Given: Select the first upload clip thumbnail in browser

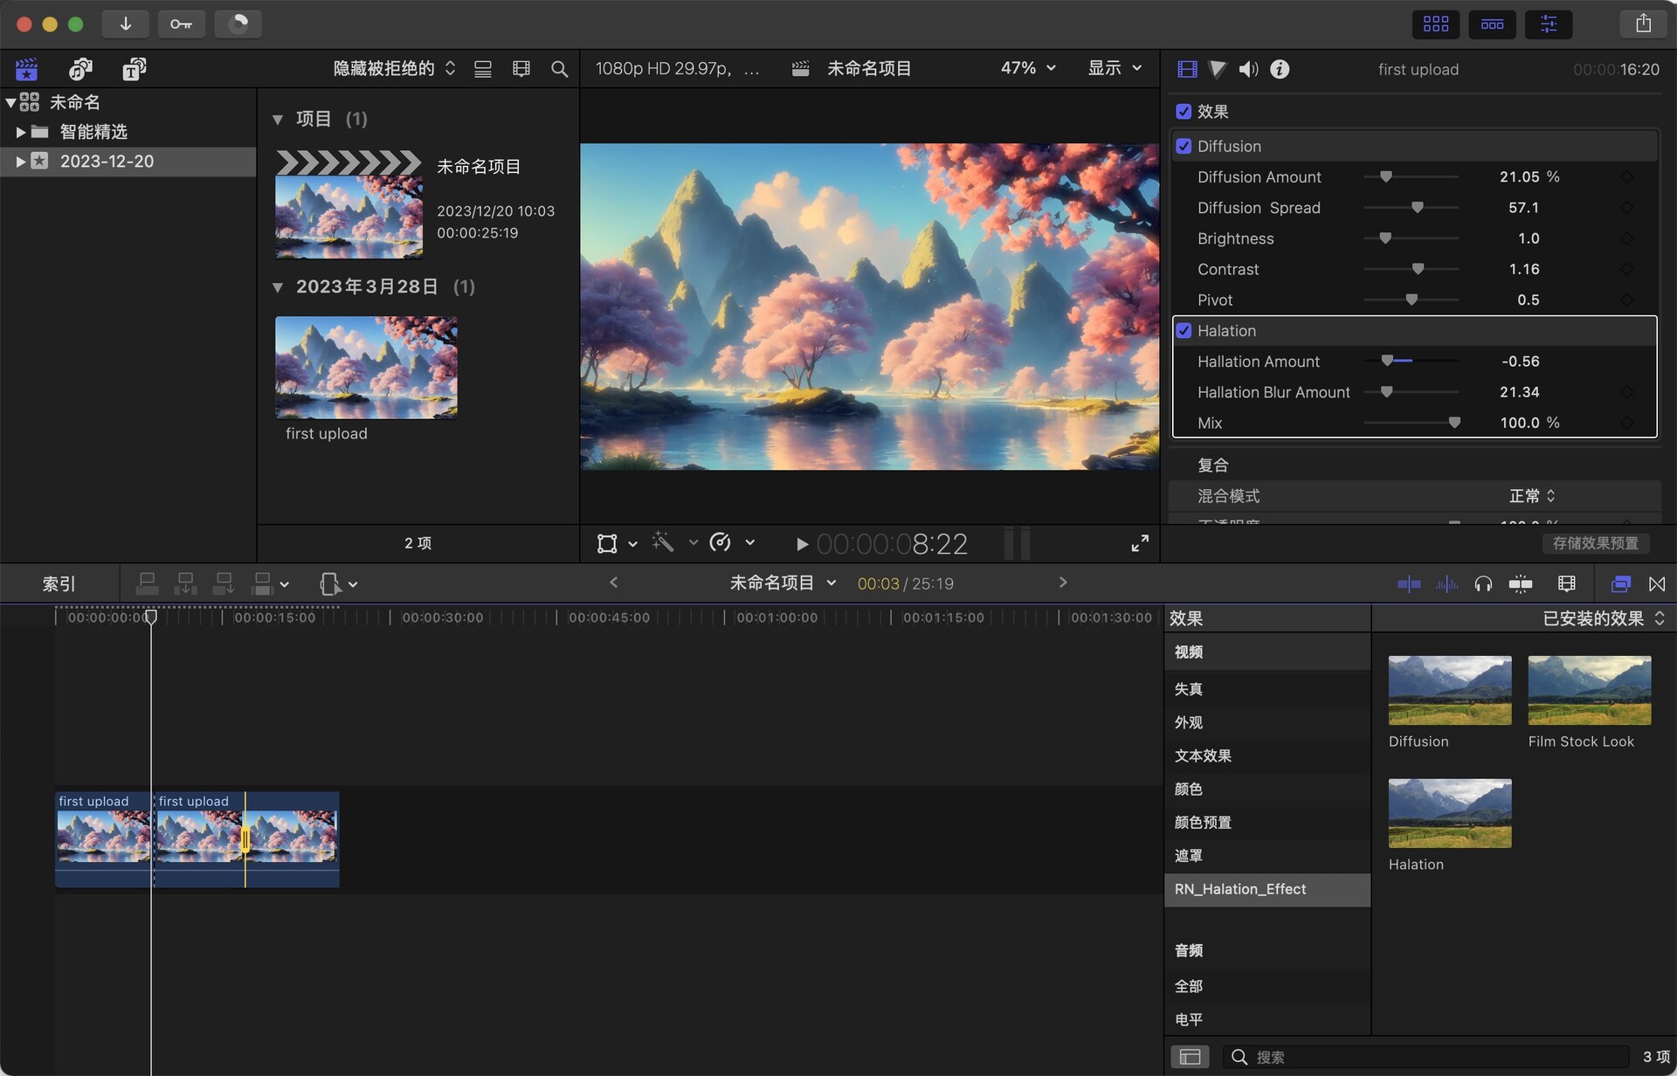Looking at the screenshot, I should click(x=366, y=368).
